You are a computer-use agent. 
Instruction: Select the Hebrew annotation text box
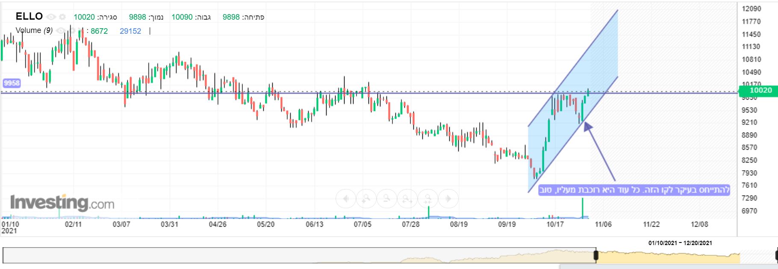click(634, 190)
